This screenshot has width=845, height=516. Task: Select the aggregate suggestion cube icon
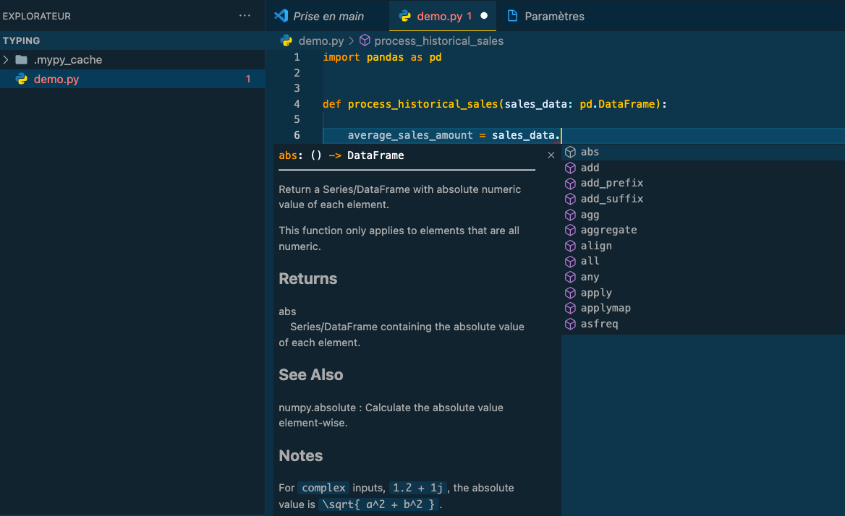(570, 231)
